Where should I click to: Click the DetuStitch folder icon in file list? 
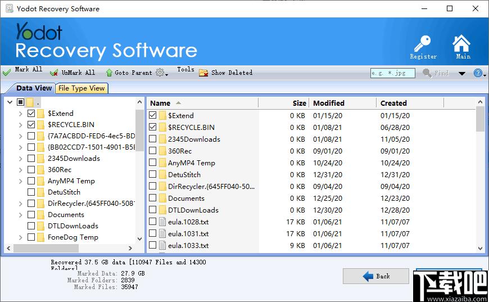[x=162, y=175]
